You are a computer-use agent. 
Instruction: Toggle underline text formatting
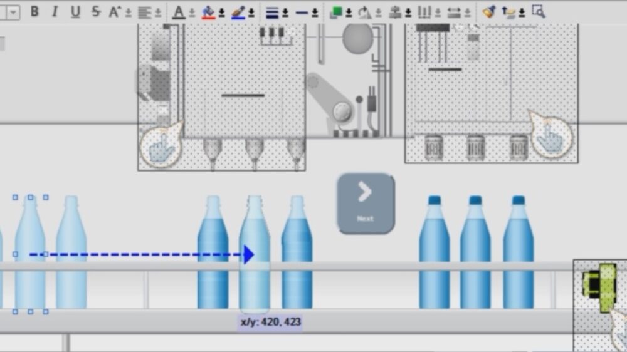[75, 12]
